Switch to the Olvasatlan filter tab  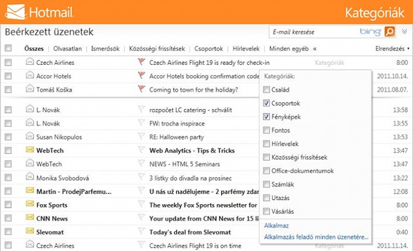(67, 48)
